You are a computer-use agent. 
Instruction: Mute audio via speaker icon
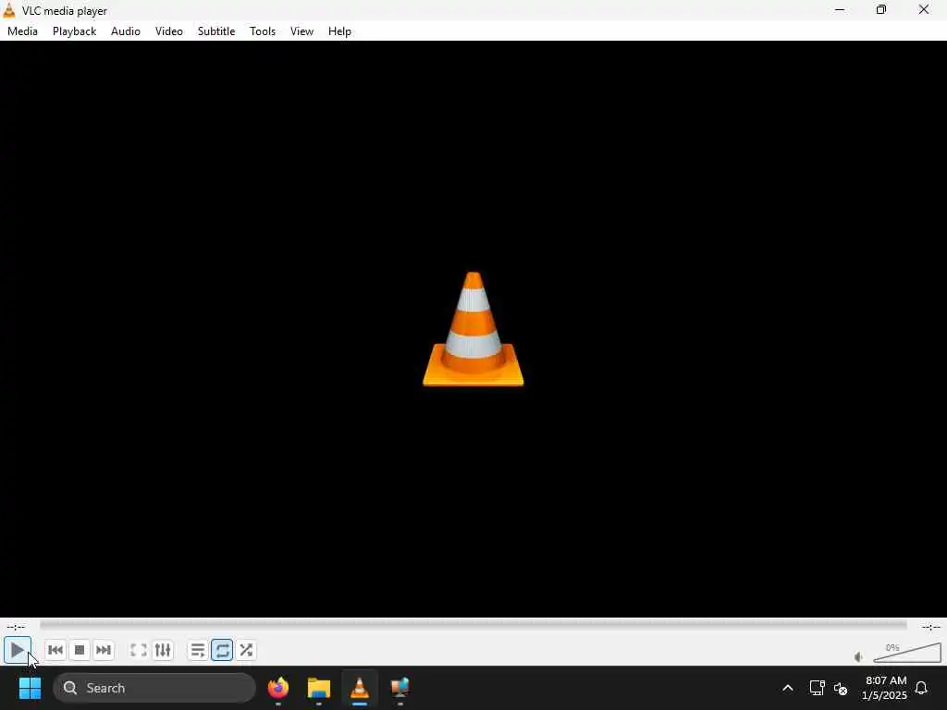pos(859,657)
